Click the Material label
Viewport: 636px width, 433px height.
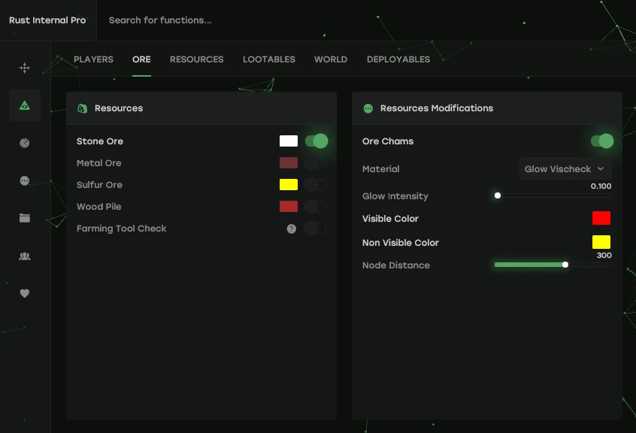(x=381, y=169)
